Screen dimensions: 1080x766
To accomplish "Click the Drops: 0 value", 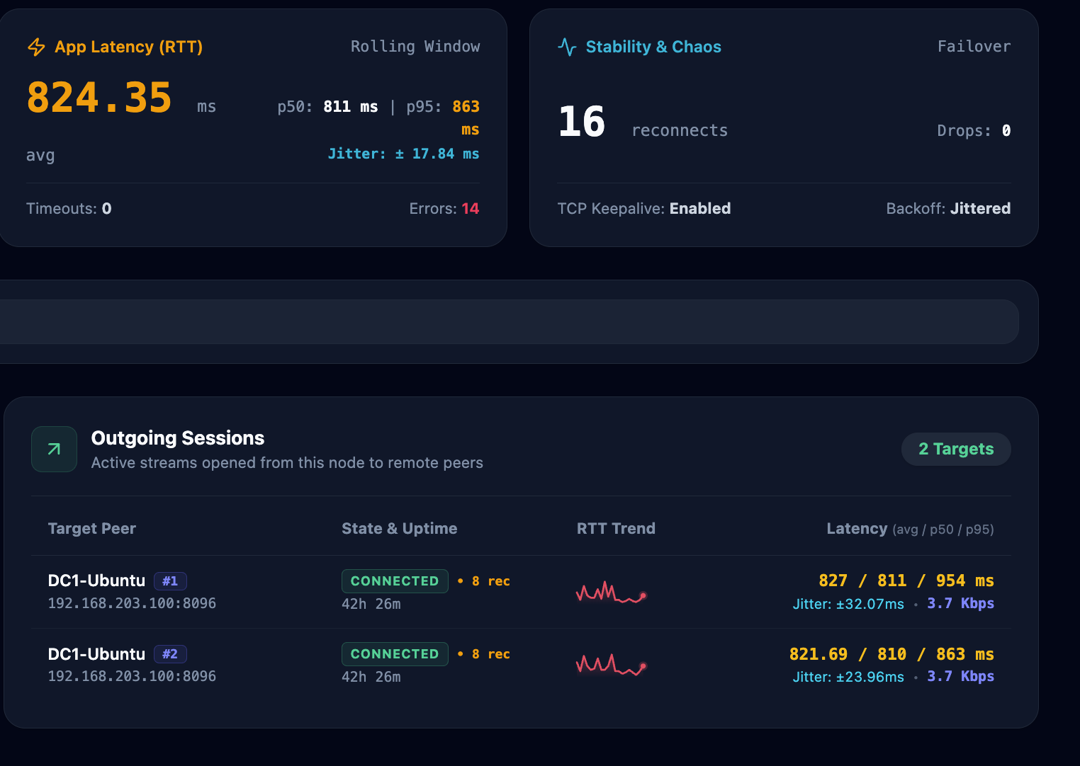I will coord(974,131).
